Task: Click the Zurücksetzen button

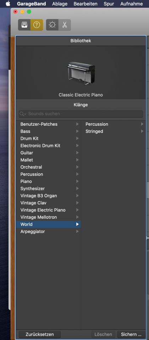Action: 39,334
